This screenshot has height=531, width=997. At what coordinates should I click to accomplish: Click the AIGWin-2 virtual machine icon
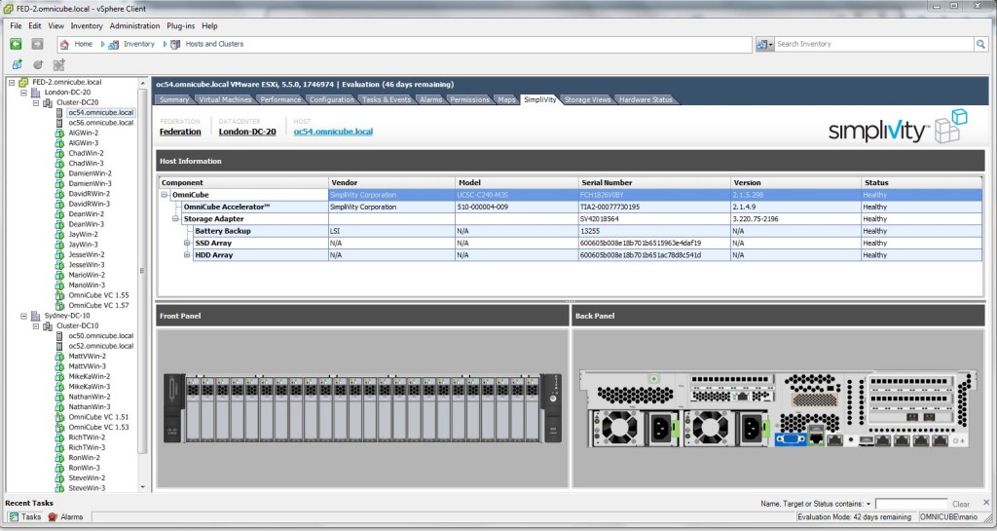[59, 133]
